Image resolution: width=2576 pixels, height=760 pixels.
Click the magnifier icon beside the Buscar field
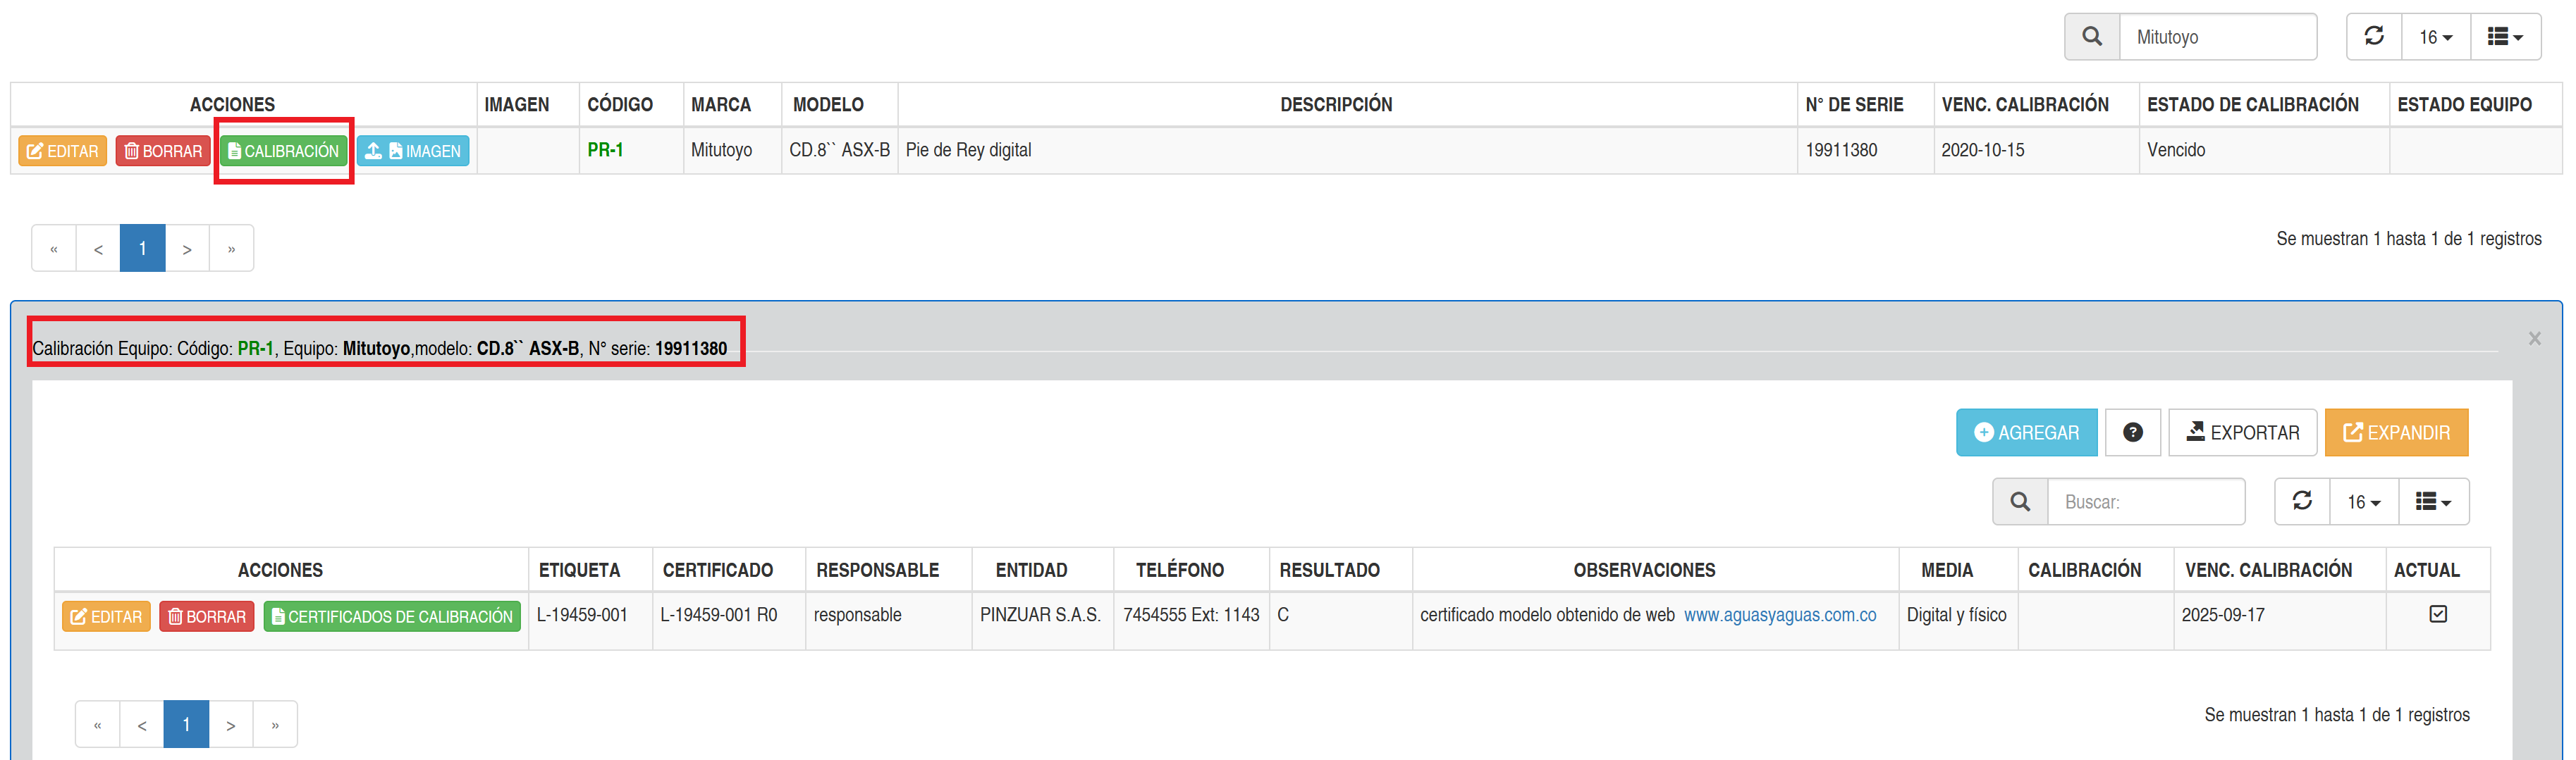tap(2019, 502)
